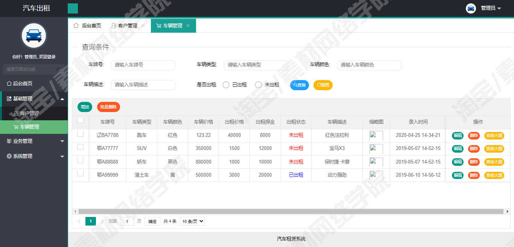Open thumbnail image for 鄂A77777
Screen dimensions: 514x247
coord(376,149)
